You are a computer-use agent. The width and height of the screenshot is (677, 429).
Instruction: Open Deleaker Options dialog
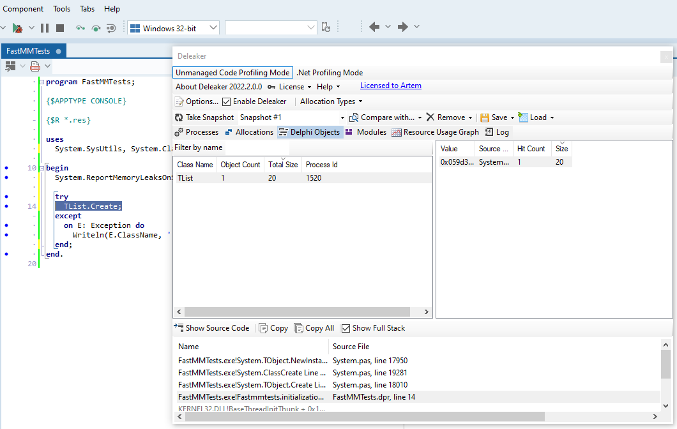click(197, 102)
